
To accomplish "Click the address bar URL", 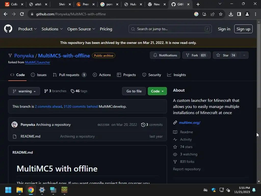I will [71, 14].
